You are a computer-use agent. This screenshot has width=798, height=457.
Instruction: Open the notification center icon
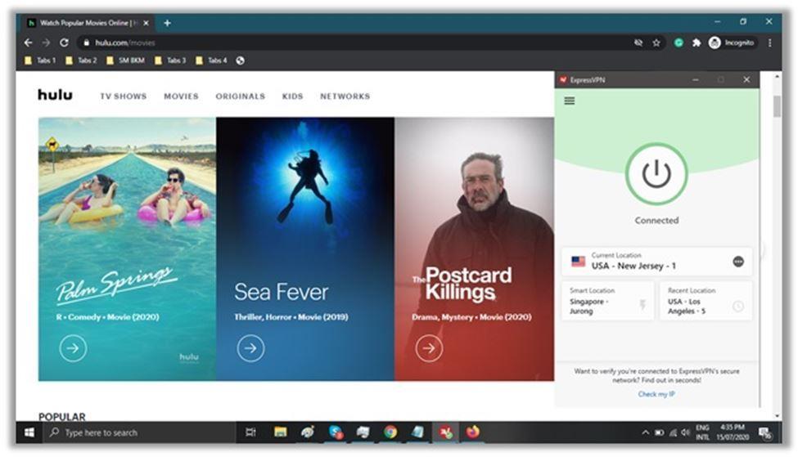click(765, 432)
